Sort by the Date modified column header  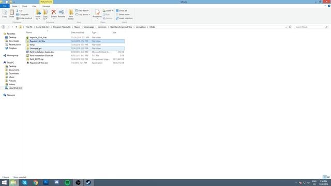(x=78, y=33)
